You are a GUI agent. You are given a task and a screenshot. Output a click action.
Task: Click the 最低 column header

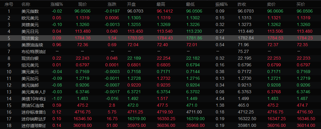pyautogui.click(x=190, y=4)
